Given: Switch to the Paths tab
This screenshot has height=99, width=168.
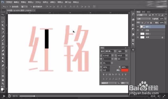Looking at the screenshot, I should (149, 12).
